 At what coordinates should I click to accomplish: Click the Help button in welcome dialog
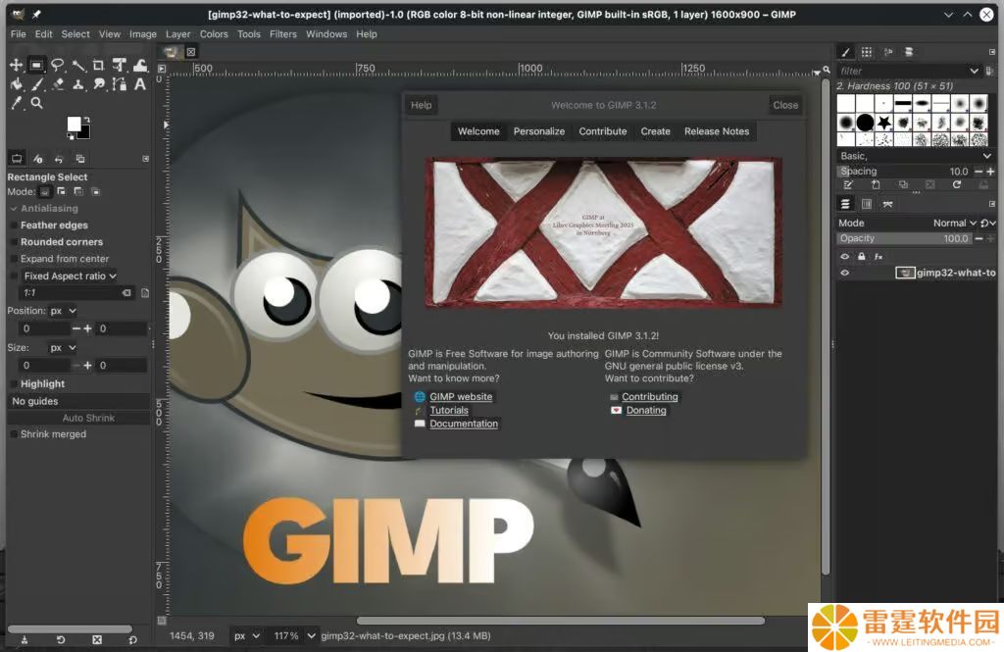tap(422, 105)
